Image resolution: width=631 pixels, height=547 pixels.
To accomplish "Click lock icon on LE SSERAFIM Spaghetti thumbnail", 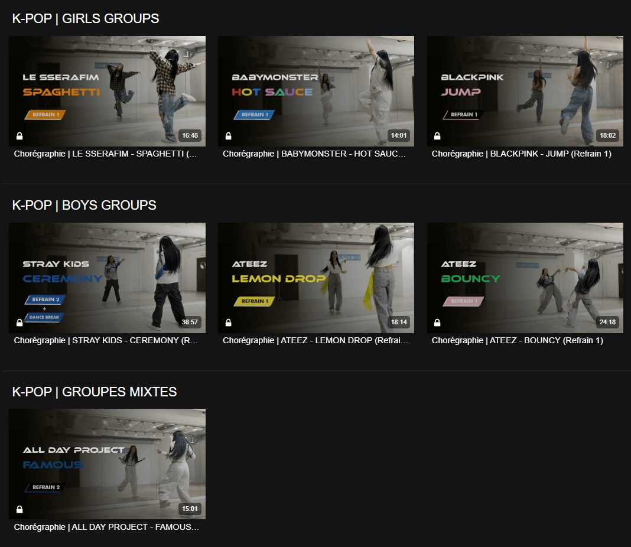I will click(19, 136).
